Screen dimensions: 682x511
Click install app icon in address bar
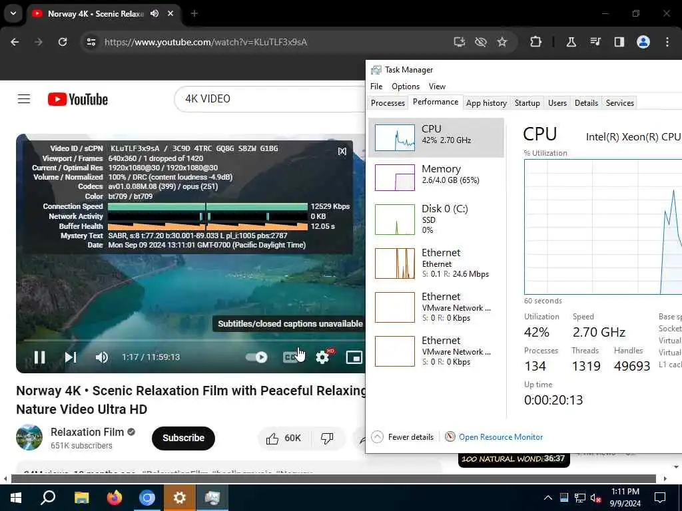[460, 42]
